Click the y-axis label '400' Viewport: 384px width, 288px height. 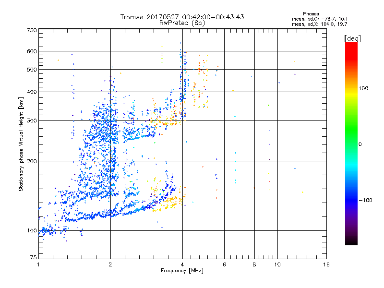tap(32, 92)
